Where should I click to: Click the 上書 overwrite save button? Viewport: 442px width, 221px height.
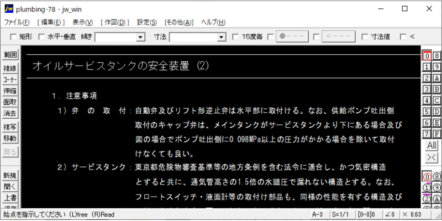(10, 198)
